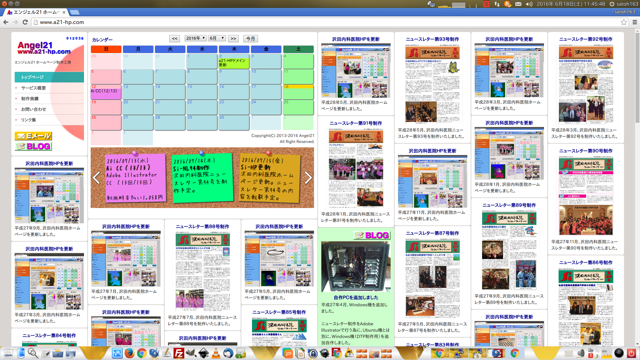This screenshot has width=640, height=360.
Task: Click the sticky-note slider left arrow
Action: [x=96, y=178]
